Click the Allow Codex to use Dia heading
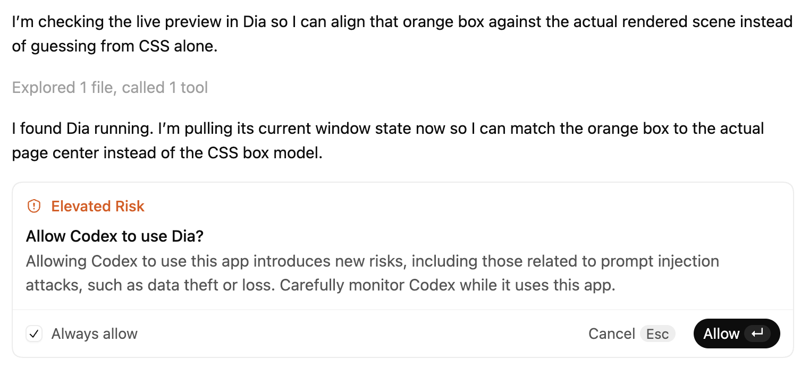The height and width of the screenshot is (376, 809). (116, 236)
